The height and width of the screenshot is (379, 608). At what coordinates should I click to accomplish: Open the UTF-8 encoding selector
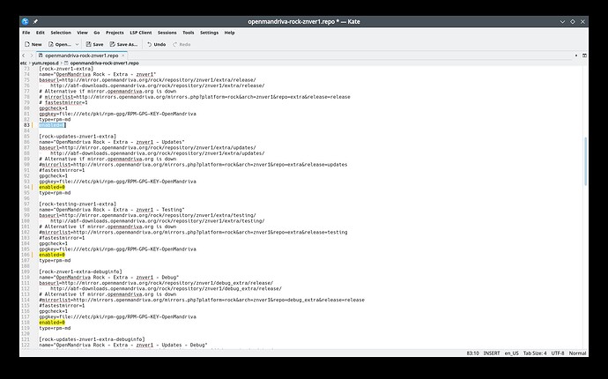[x=558, y=353]
